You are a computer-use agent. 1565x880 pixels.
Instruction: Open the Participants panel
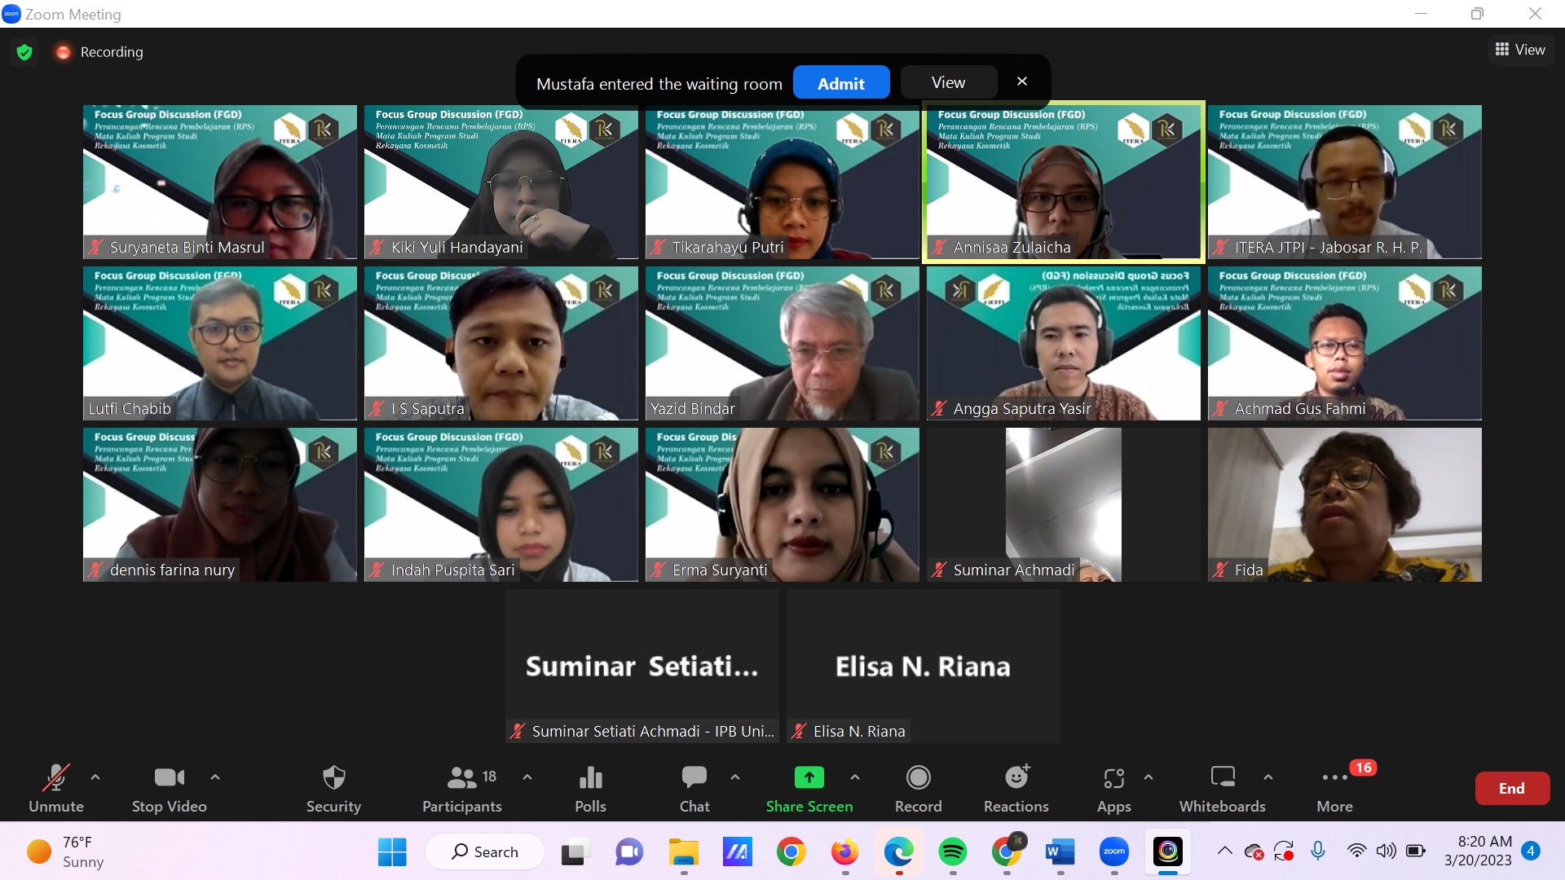[460, 788]
